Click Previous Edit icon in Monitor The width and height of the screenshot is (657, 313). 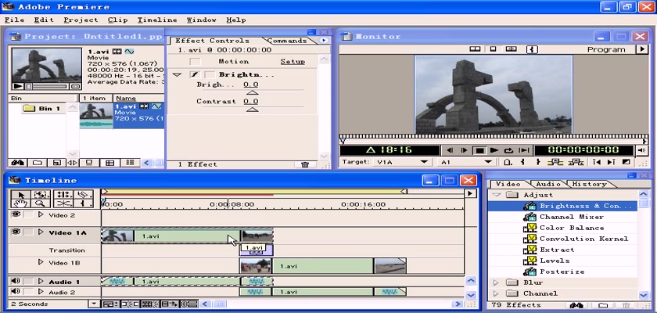tap(597, 162)
